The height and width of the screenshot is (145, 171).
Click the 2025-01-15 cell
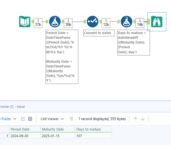pyautogui.click(x=58, y=136)
